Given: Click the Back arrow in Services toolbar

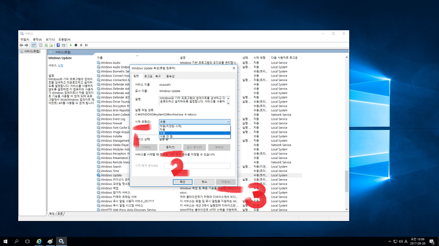Looking at the screenshot, I should (21, 45).
